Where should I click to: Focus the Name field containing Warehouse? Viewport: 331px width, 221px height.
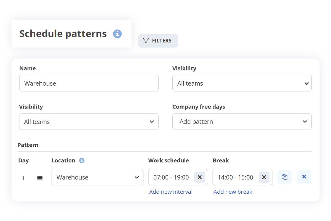(89, 83)
